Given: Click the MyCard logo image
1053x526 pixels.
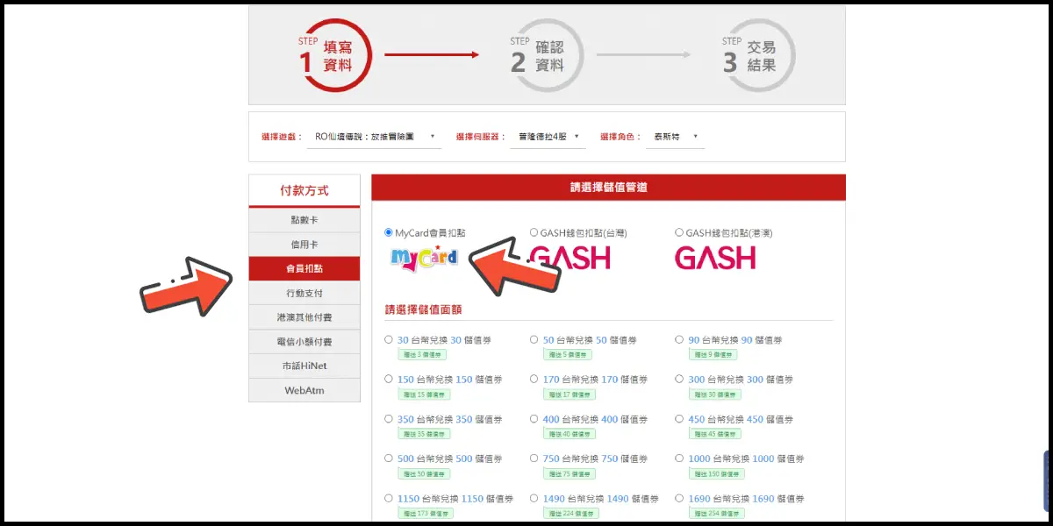Looking at the screenshot, I should 425,258.
